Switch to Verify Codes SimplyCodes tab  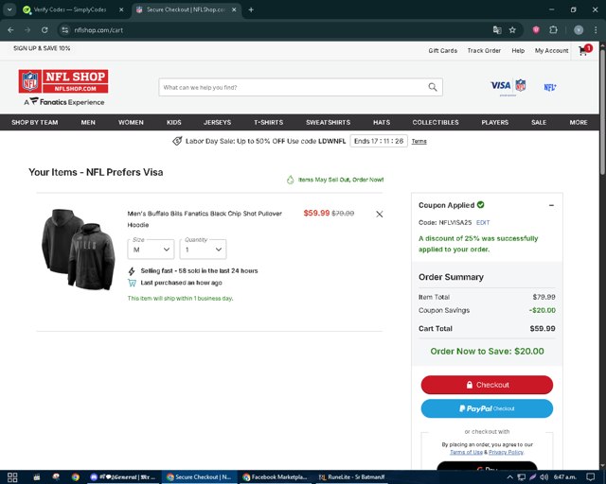(70, 9)
